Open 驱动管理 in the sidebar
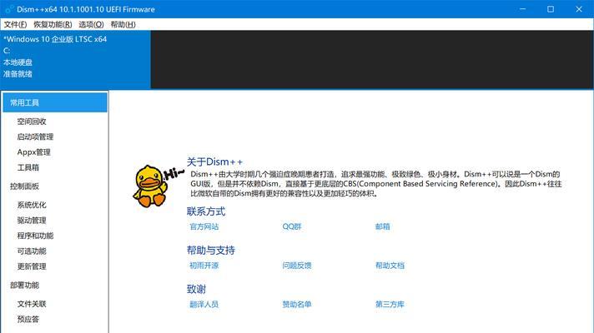The image size is (594, 333). tap(32, 221)
